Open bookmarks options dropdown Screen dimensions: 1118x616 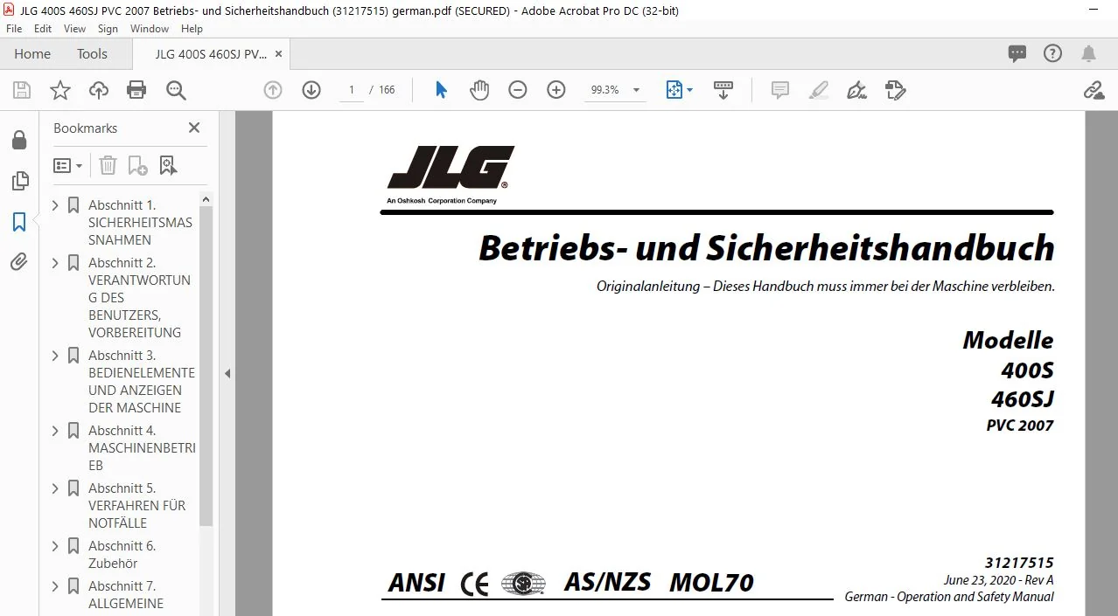point(67,165)
